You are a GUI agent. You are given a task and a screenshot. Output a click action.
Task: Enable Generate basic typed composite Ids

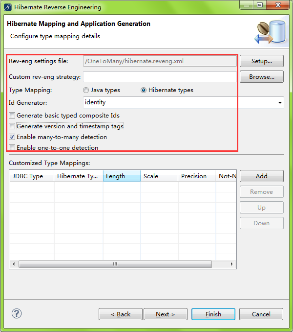(12, 116)
